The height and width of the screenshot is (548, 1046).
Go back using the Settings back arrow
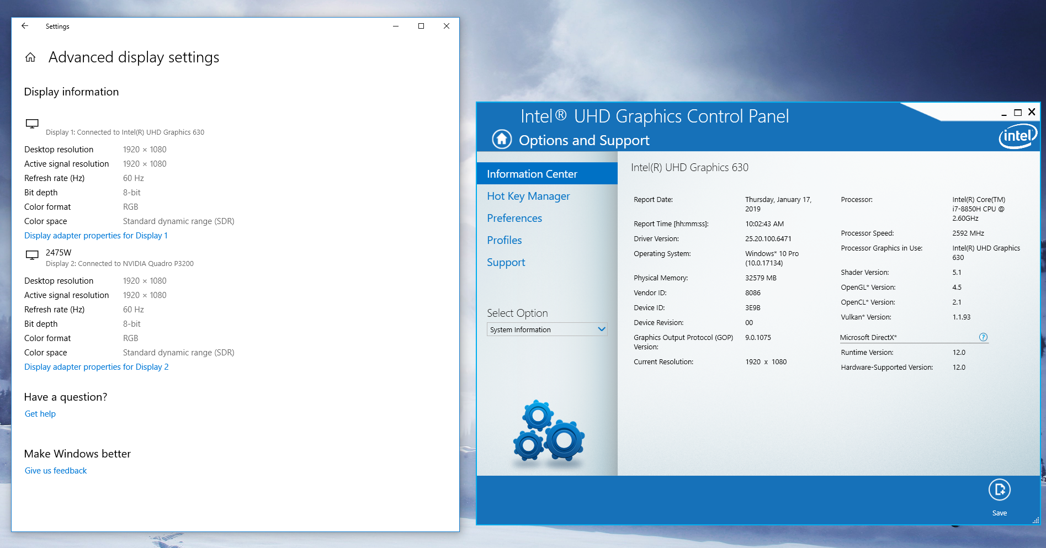click(25, 26)
